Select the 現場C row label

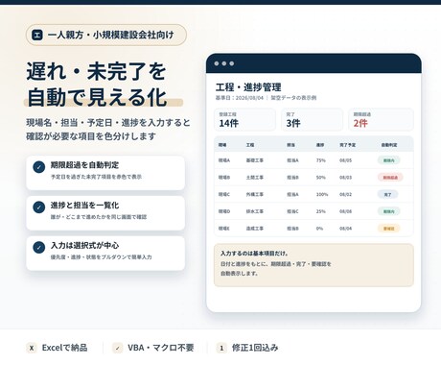[224, 194]
